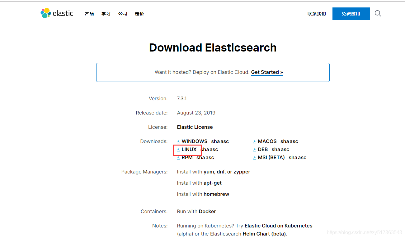Open the sha link for RPM
The width and height of the screenshot is (405, 238).
pyautogui.click(x=201, y=157)
